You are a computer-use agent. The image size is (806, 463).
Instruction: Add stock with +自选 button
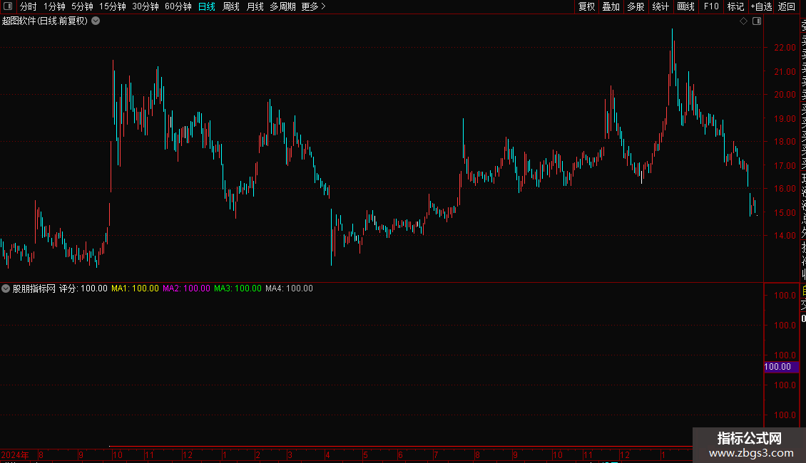[761, 6]
